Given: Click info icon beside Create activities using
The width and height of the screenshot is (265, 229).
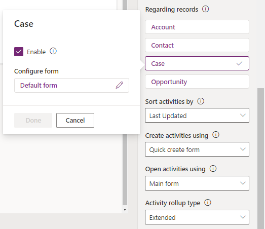Looking at the screenshot, I should tap(216, 135).
